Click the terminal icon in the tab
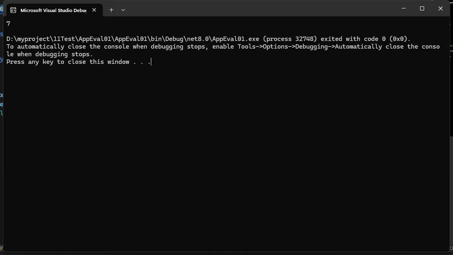453x255 pixels. [x=13, y=10]
